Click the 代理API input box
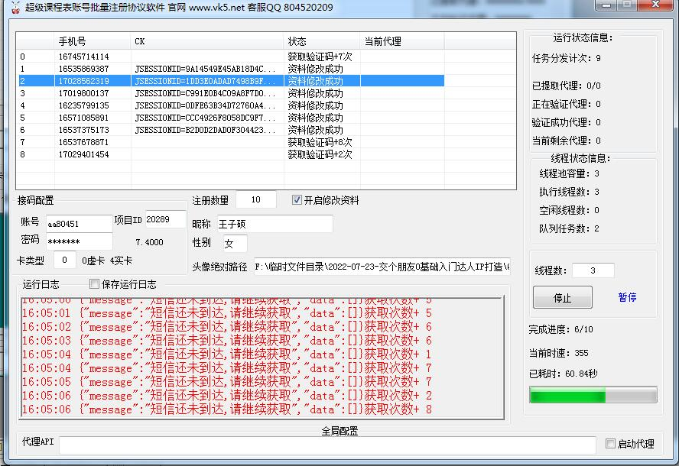The image size is (679, 466). [x=321, y=444]
